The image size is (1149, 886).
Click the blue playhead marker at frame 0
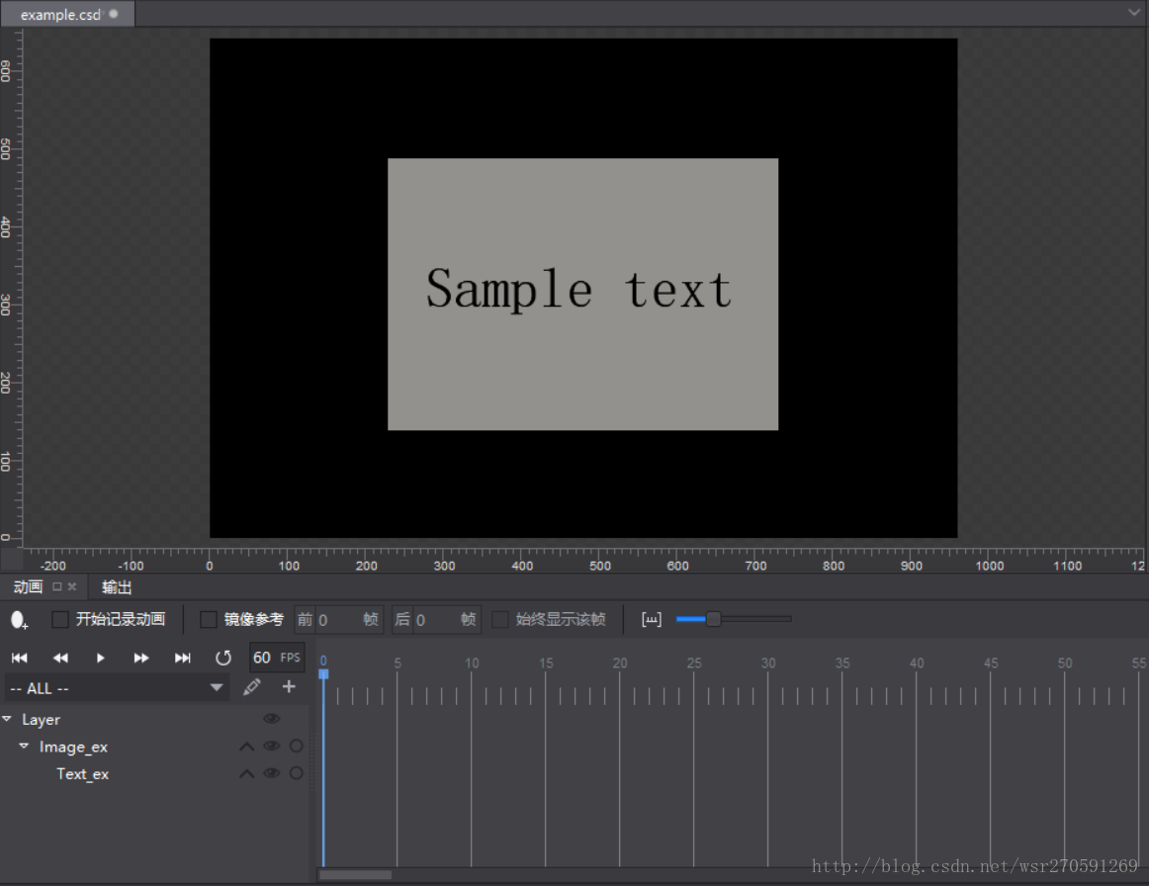click(323, 673)
